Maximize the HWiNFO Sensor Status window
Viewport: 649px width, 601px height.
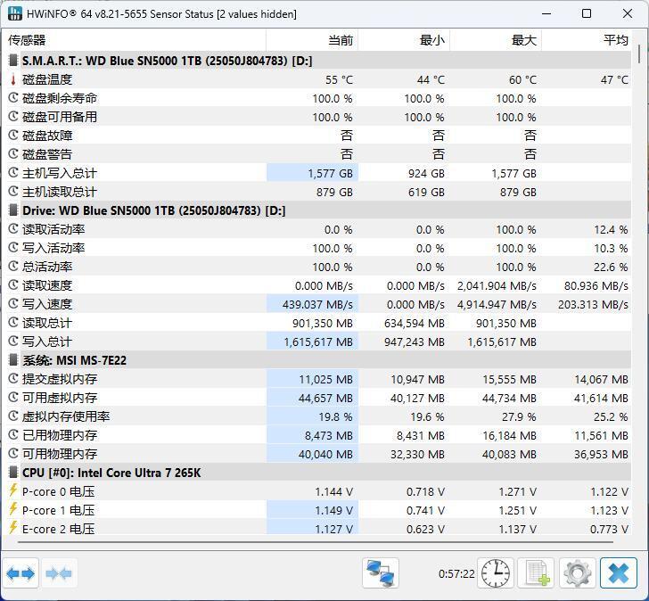click(x=587, y=13)
